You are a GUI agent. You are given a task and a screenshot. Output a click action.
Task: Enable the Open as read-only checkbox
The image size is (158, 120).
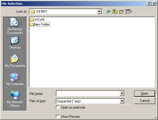tap(58, 107)
